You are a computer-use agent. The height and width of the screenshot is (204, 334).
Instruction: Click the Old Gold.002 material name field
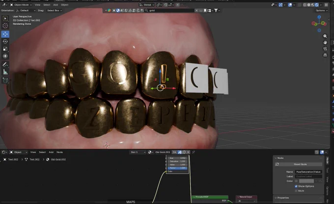click(163, 152)
